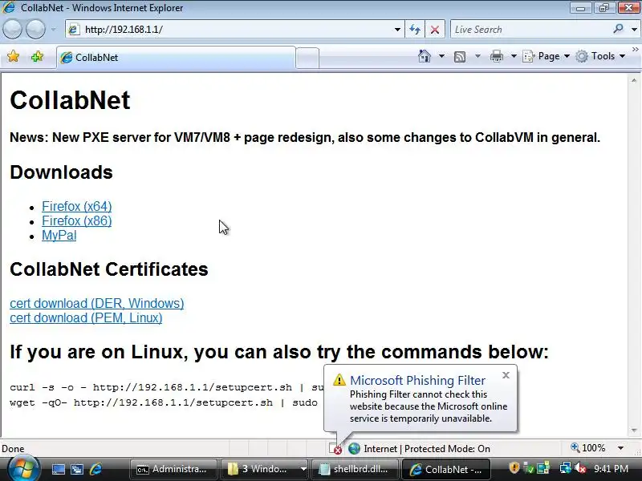Click the Stop loading X icon

click(435, 30)
